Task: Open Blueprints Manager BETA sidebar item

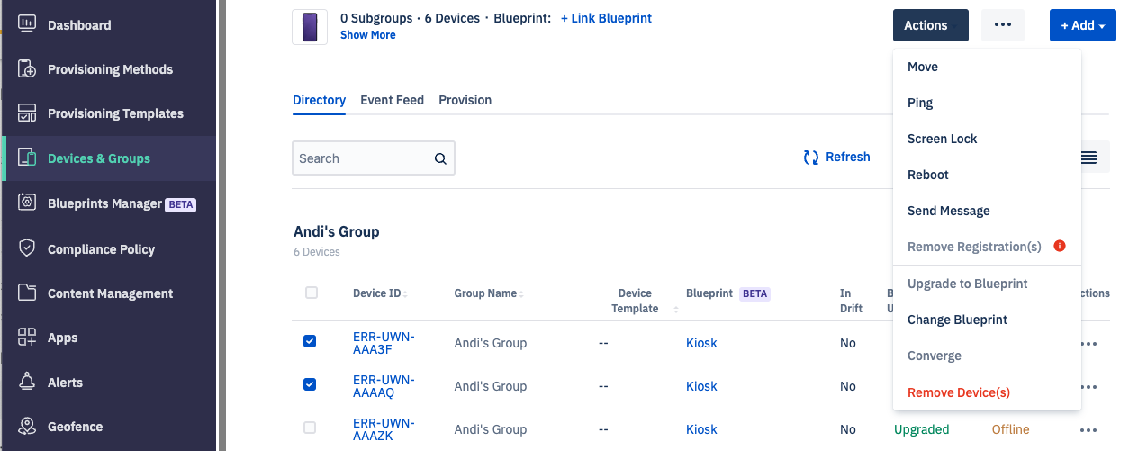Action: pyautogui.click(x=109, y=203)
